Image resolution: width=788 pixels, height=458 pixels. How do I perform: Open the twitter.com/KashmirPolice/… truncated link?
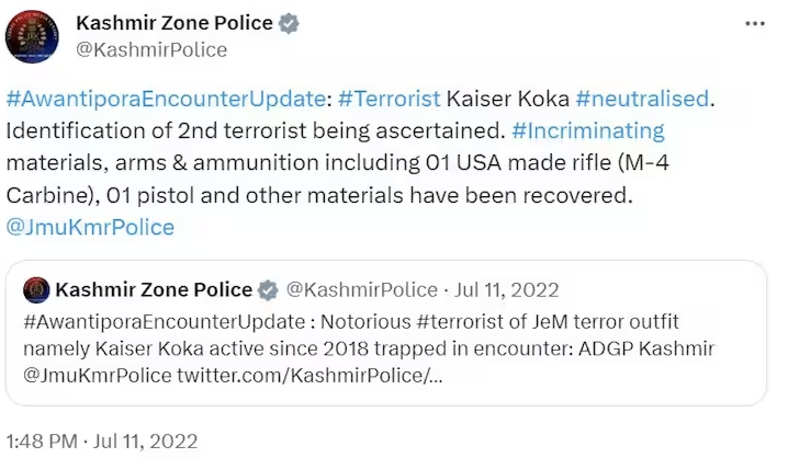309,376
